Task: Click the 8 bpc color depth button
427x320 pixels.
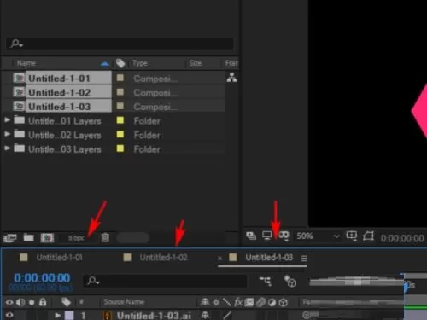Action: pyautogui.click(x=76, y=238)
